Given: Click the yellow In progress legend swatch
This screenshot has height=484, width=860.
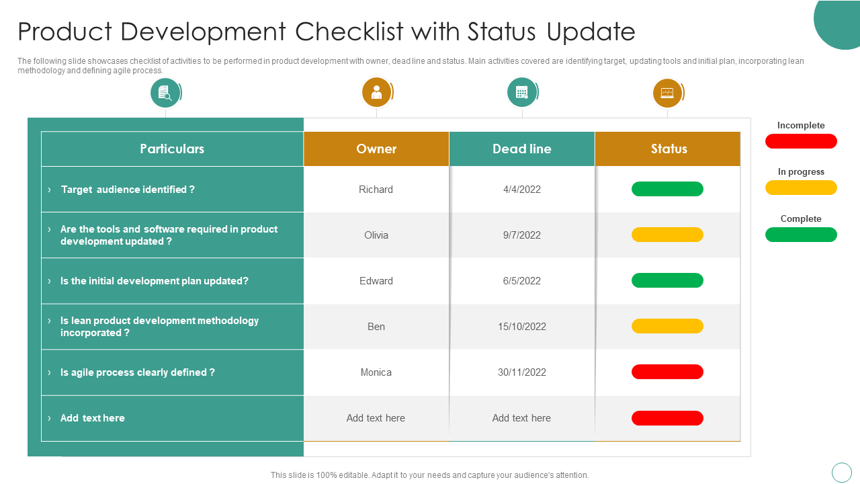Looking at the screenshot, I should click(801, 188).
